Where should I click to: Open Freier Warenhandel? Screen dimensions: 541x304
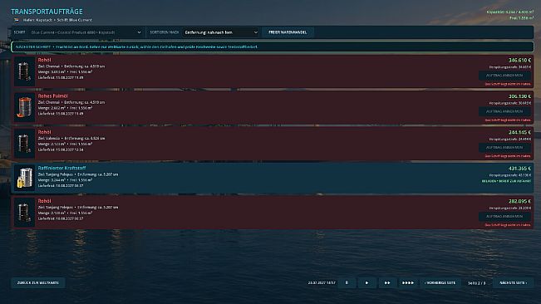point(288,32)
